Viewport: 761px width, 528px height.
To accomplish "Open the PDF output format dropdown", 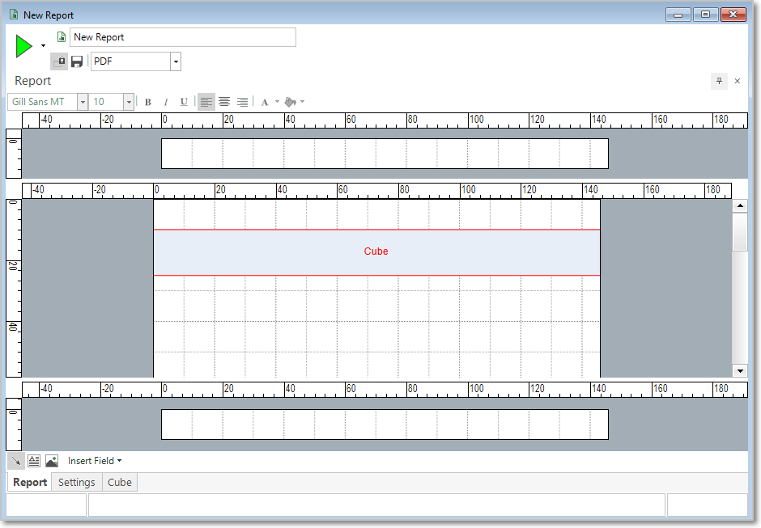I will (176, 61).
